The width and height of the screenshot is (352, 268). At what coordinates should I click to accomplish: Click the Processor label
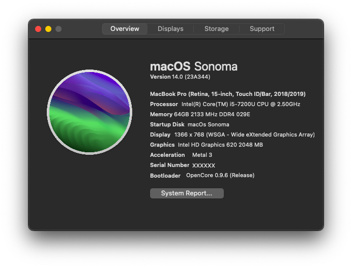164,104
